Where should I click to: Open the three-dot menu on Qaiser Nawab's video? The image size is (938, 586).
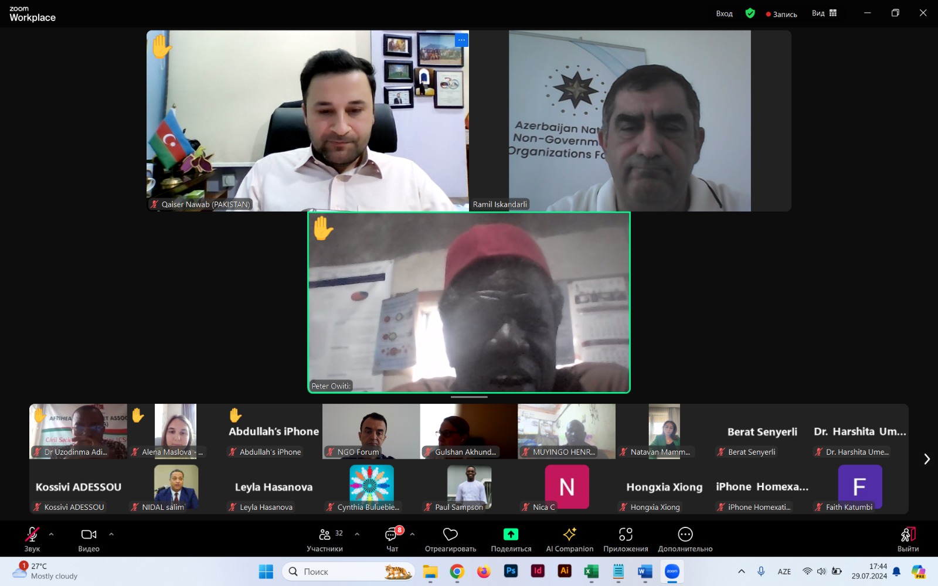[461, 40]
